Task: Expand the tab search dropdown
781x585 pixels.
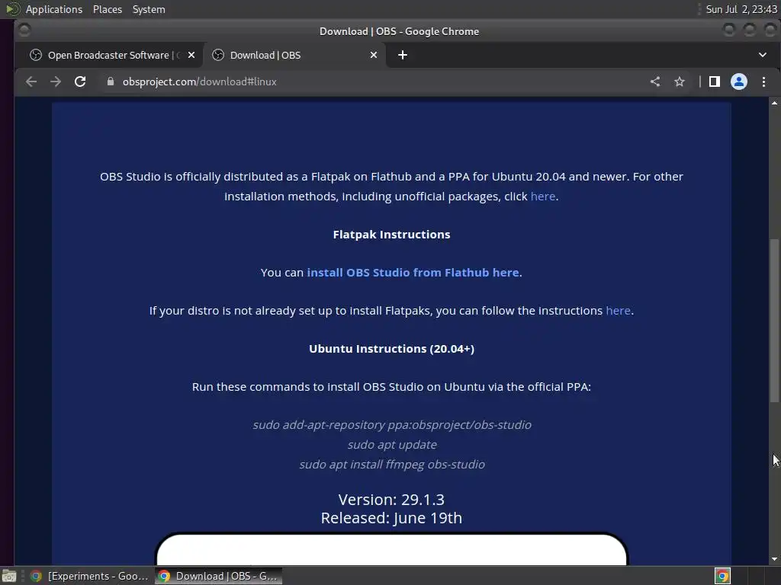Action: pyautogui.click(x=763, y=55)
